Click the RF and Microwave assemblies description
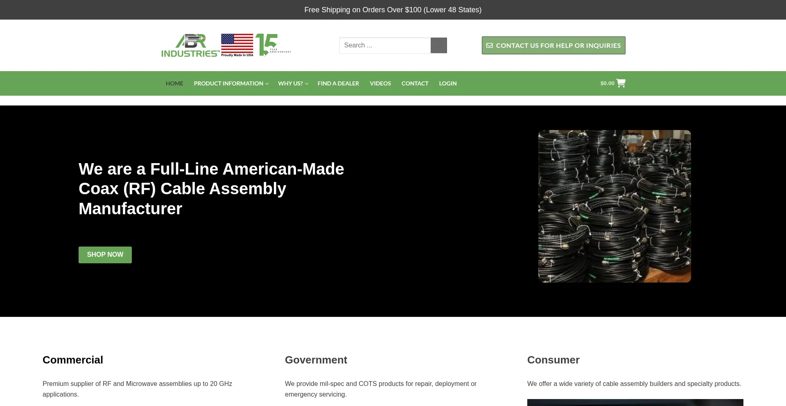Image resolution: width=786 pixels, height=406 pixels. [137, 389]
